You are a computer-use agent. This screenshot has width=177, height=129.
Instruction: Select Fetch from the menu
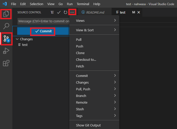[x=94, y=66]
